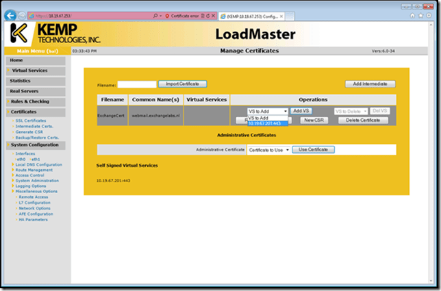Open the Statistics menu item
Image resolution: width=441 pixels, height=291 pixels.
tap(21, 81)
